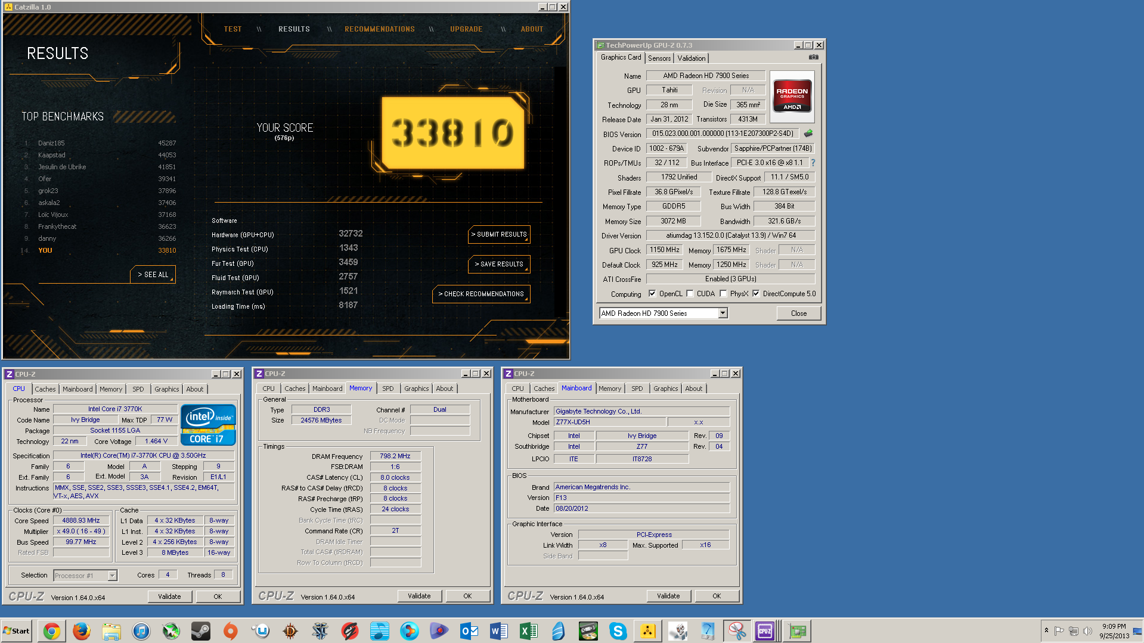
Task: Click GPU-Z screenshot camera icon
Action: click(814, 57)
